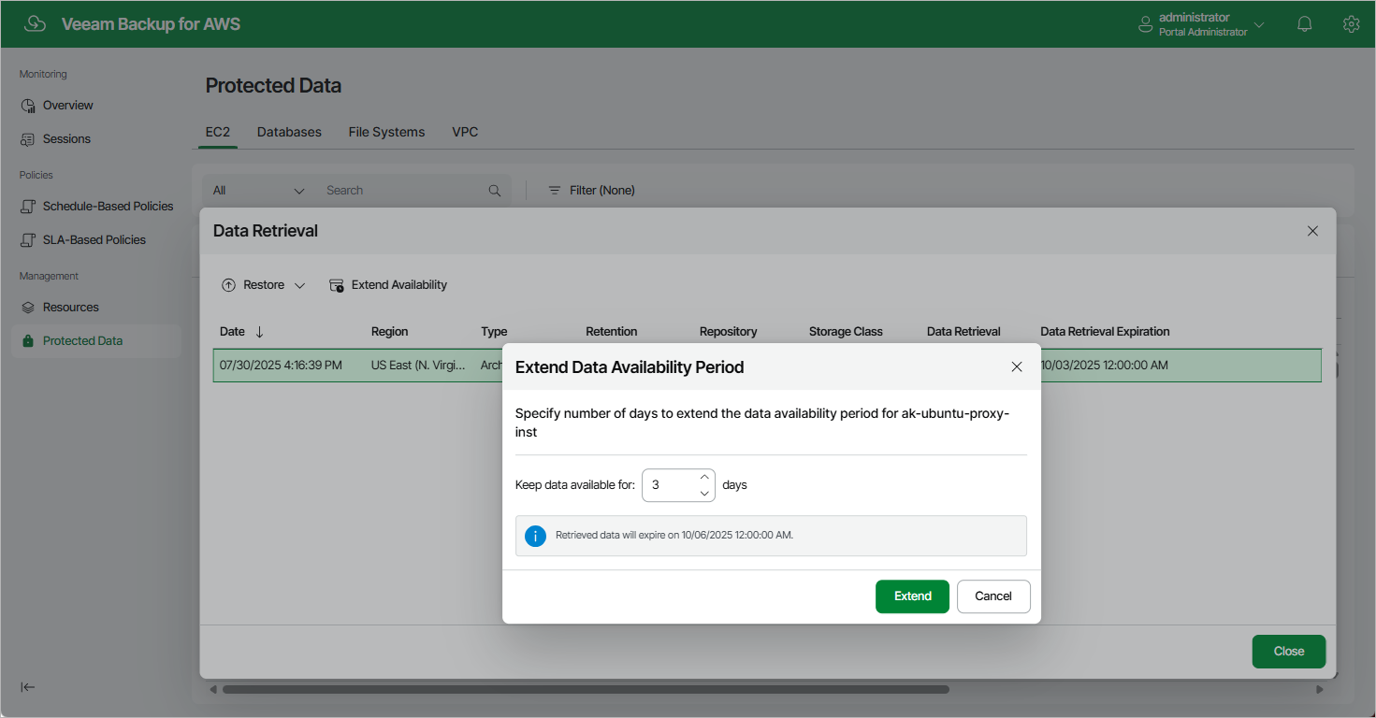Click the Veeam cloud logo icon
Viewport: 1376px width, 718px height.
click(36, 24)
